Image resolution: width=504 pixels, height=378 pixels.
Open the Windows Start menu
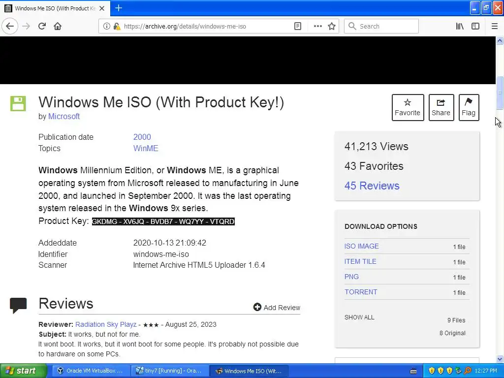coord(23,371)
